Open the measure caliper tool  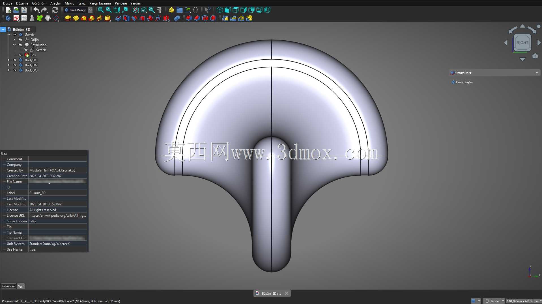tap(160, 10)
